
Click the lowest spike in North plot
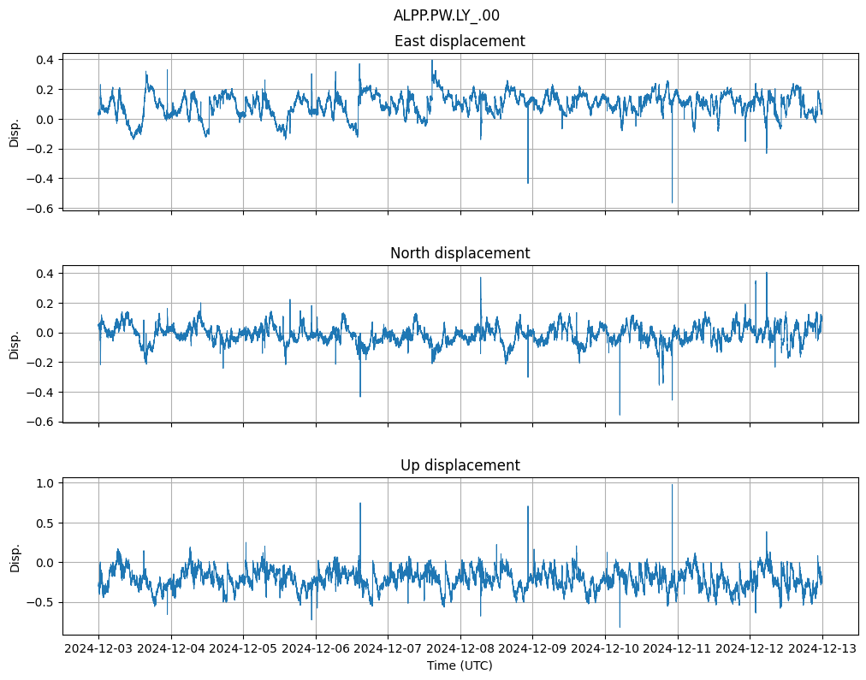620,414
